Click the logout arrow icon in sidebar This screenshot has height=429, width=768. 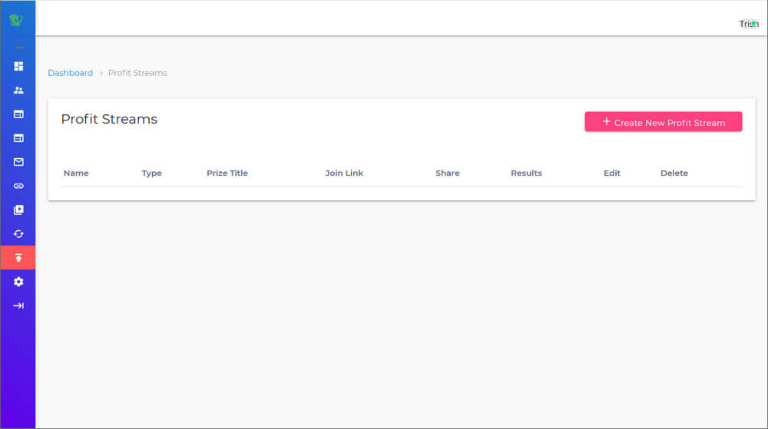18,305
